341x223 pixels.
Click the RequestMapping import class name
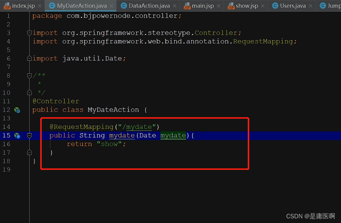[x=263, y=41]
